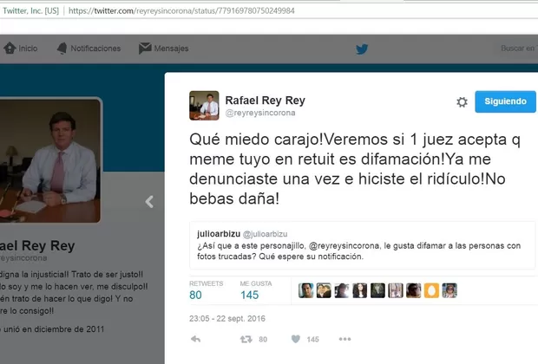Viewport: 538px width, 364px height.
Task: Click the browser address bar URL
Action: [181, 11]
